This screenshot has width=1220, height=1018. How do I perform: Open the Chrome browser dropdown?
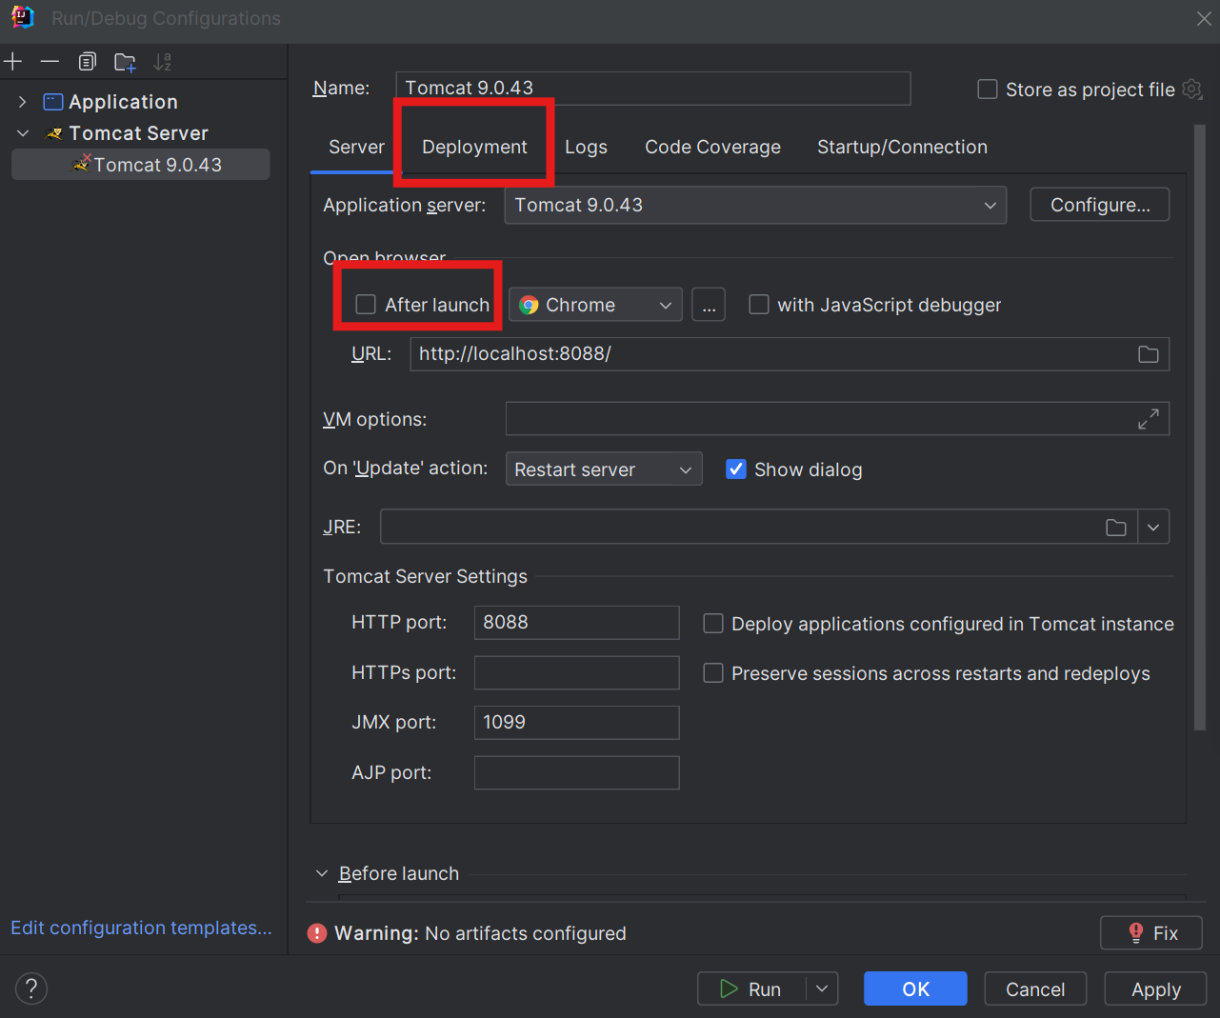[595, 305]
